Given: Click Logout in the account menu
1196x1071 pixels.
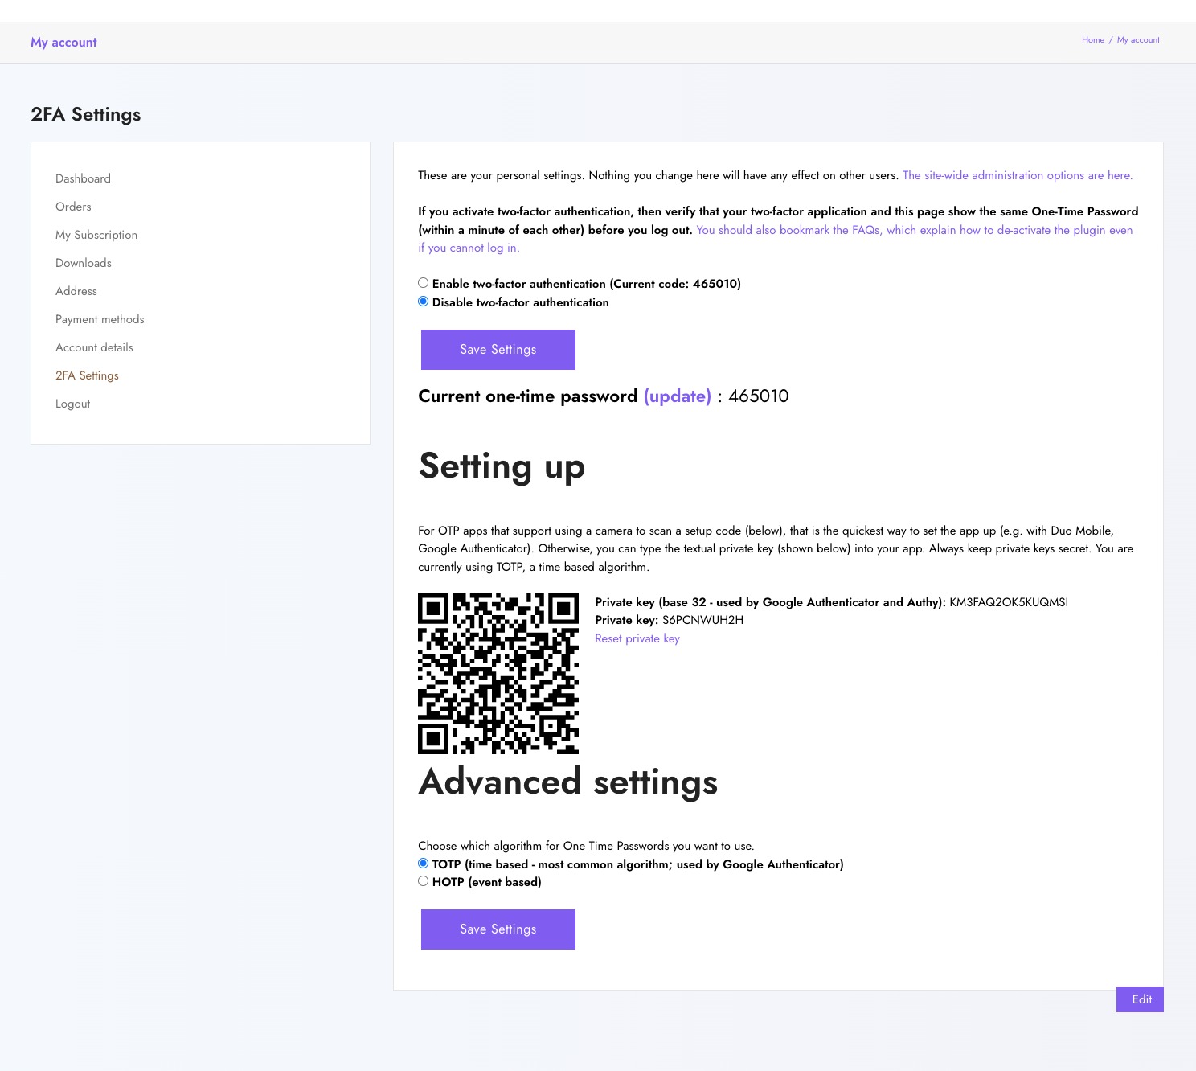Looking at the screenshot, I should coord(72,404).
